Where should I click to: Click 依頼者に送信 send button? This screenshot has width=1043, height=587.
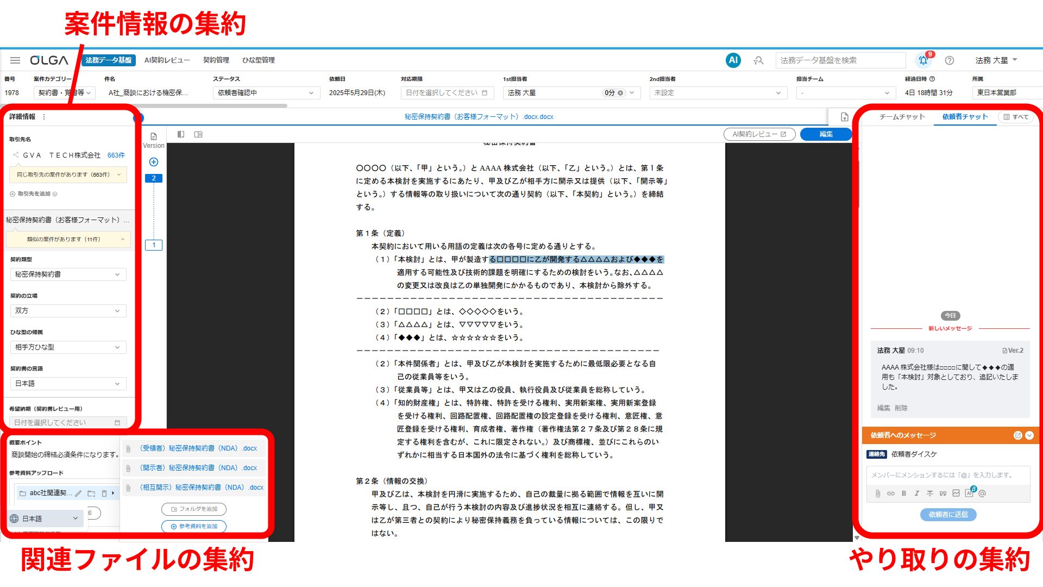coord(948,515)
